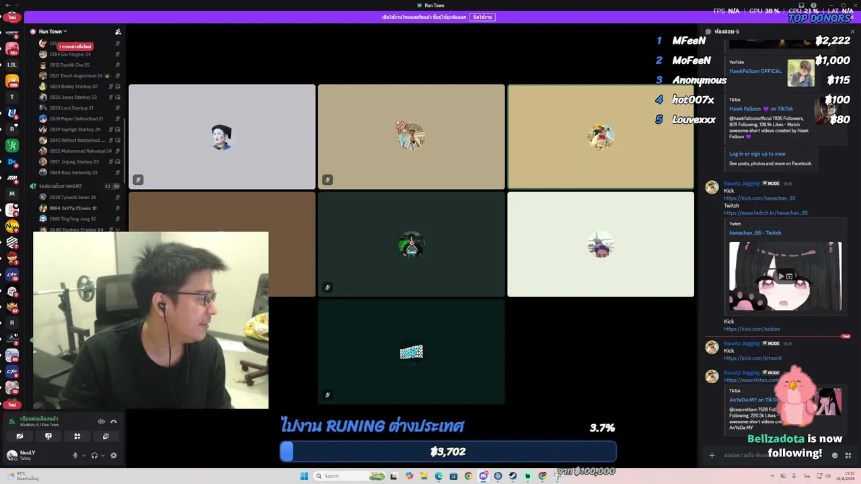Click the top-right green-outlined participant tile
Screen dimensions: 861x484
coord(601,136)
